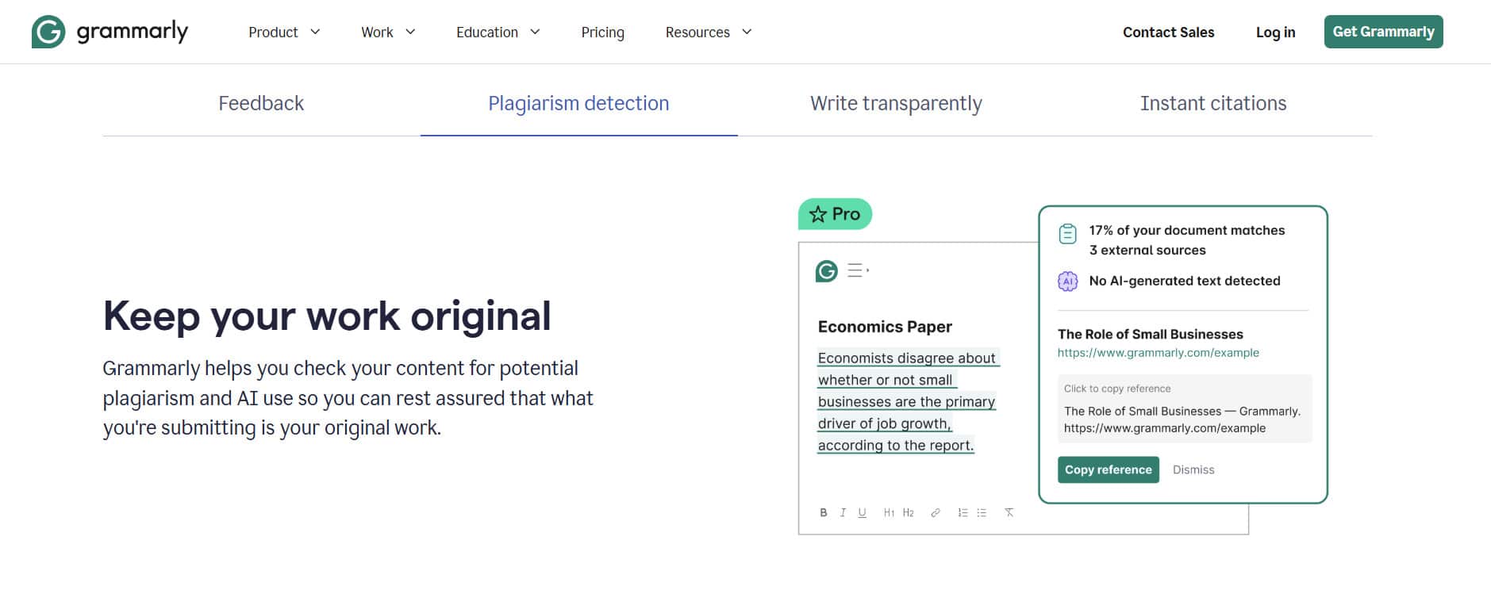1491x590 pixels.
Task: Click the green G icon in the editor mockup
Action: coord(827,271)
